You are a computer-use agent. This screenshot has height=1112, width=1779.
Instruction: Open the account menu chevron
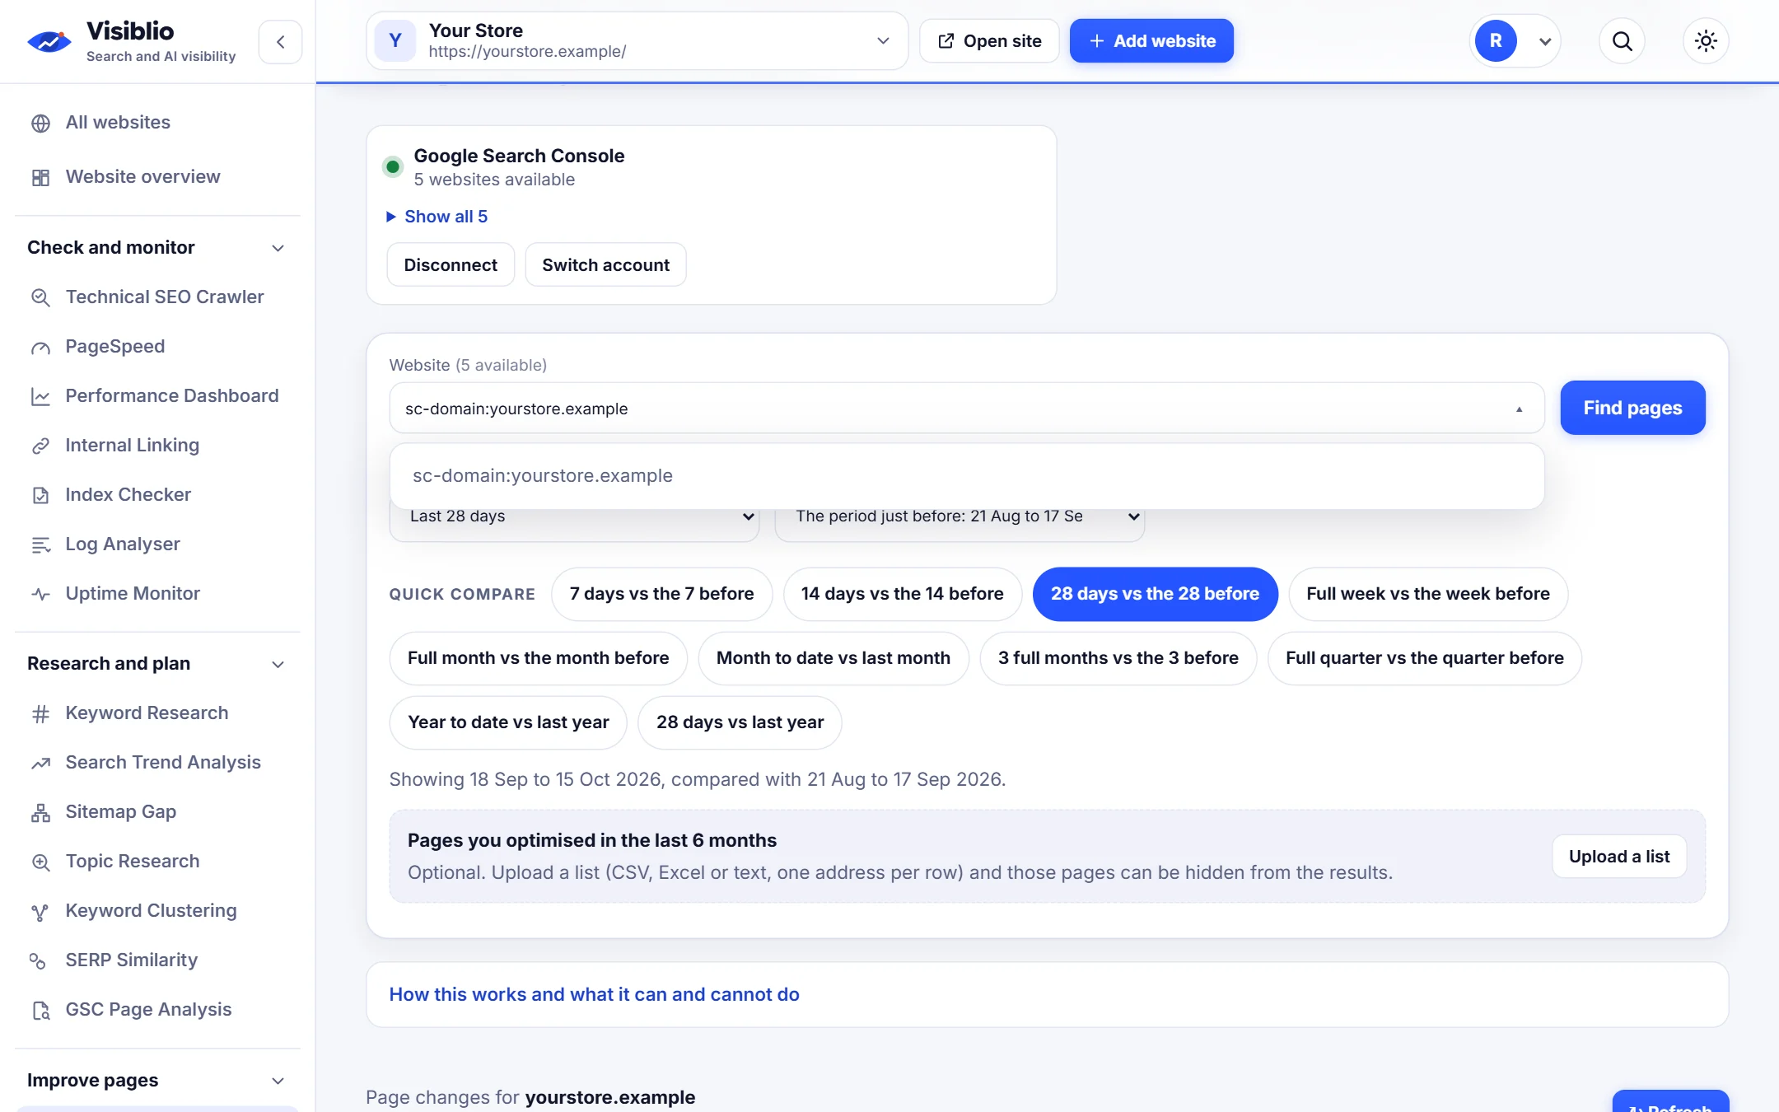1545,41
